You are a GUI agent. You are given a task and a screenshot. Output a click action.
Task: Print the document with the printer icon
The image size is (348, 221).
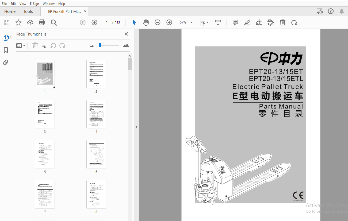point(42,22)
